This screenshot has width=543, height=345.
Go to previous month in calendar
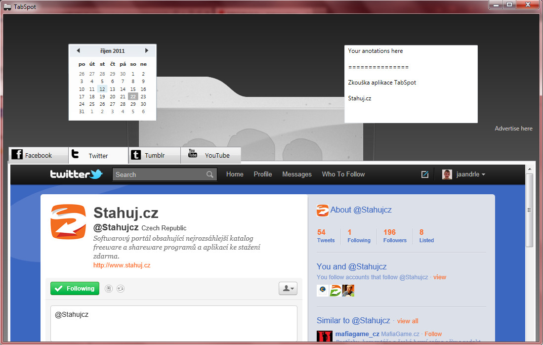tap(78, 50)
